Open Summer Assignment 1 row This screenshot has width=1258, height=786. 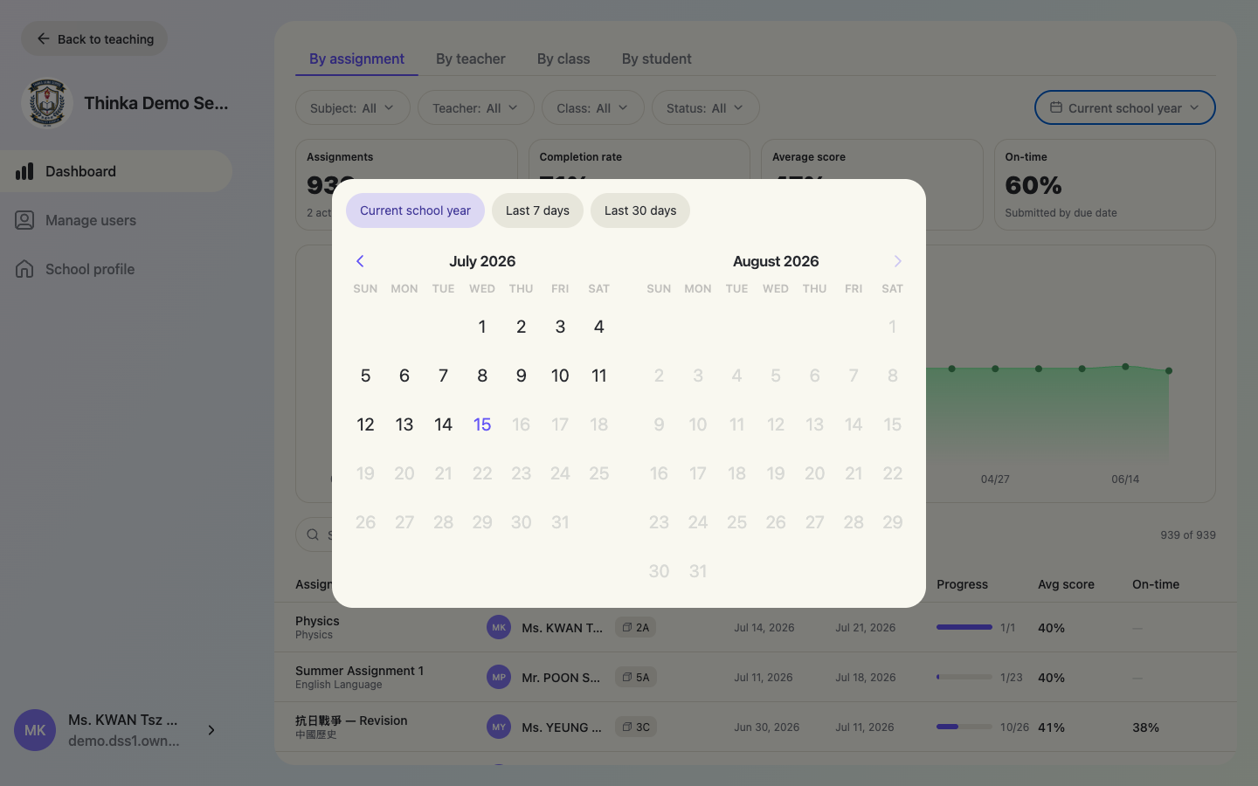(756, 677)
